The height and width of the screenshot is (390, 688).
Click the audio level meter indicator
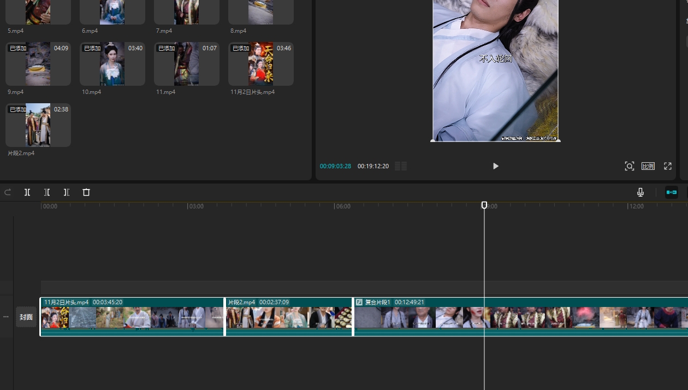click(x=401, y=166)
